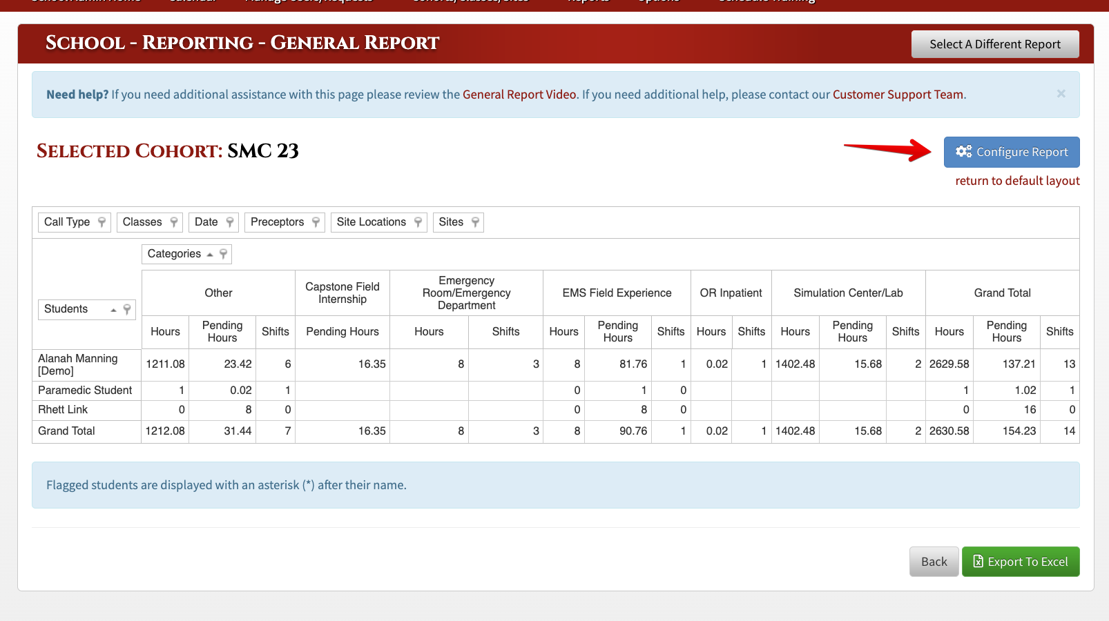
Task: Click the 81.76 pending hours cell
Action: [x=618, y=364]
